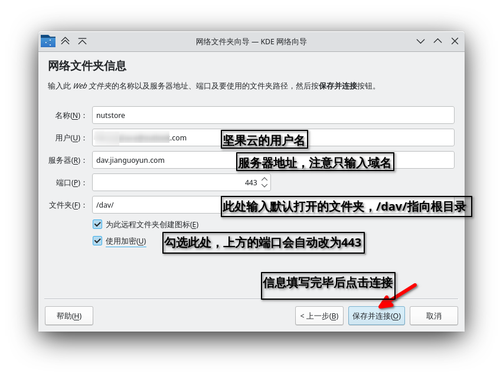503x377 pixels.
Task: Increase the port number with up arrow
Action: point(264,179)
